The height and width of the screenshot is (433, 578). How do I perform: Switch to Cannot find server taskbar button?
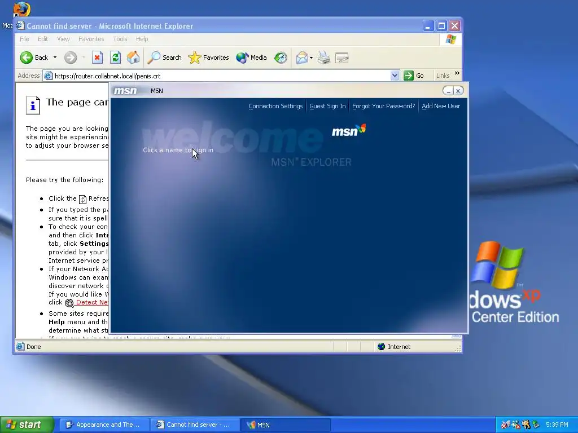(x=195, y=425)
